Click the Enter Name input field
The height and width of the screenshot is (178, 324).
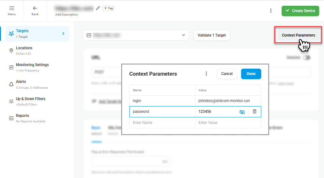pos(162,123)
